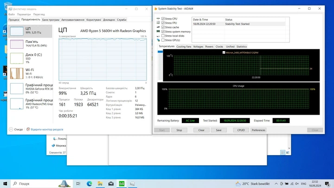
Task: Click the Explorer scrollbar down arrow
Action: 289,148
